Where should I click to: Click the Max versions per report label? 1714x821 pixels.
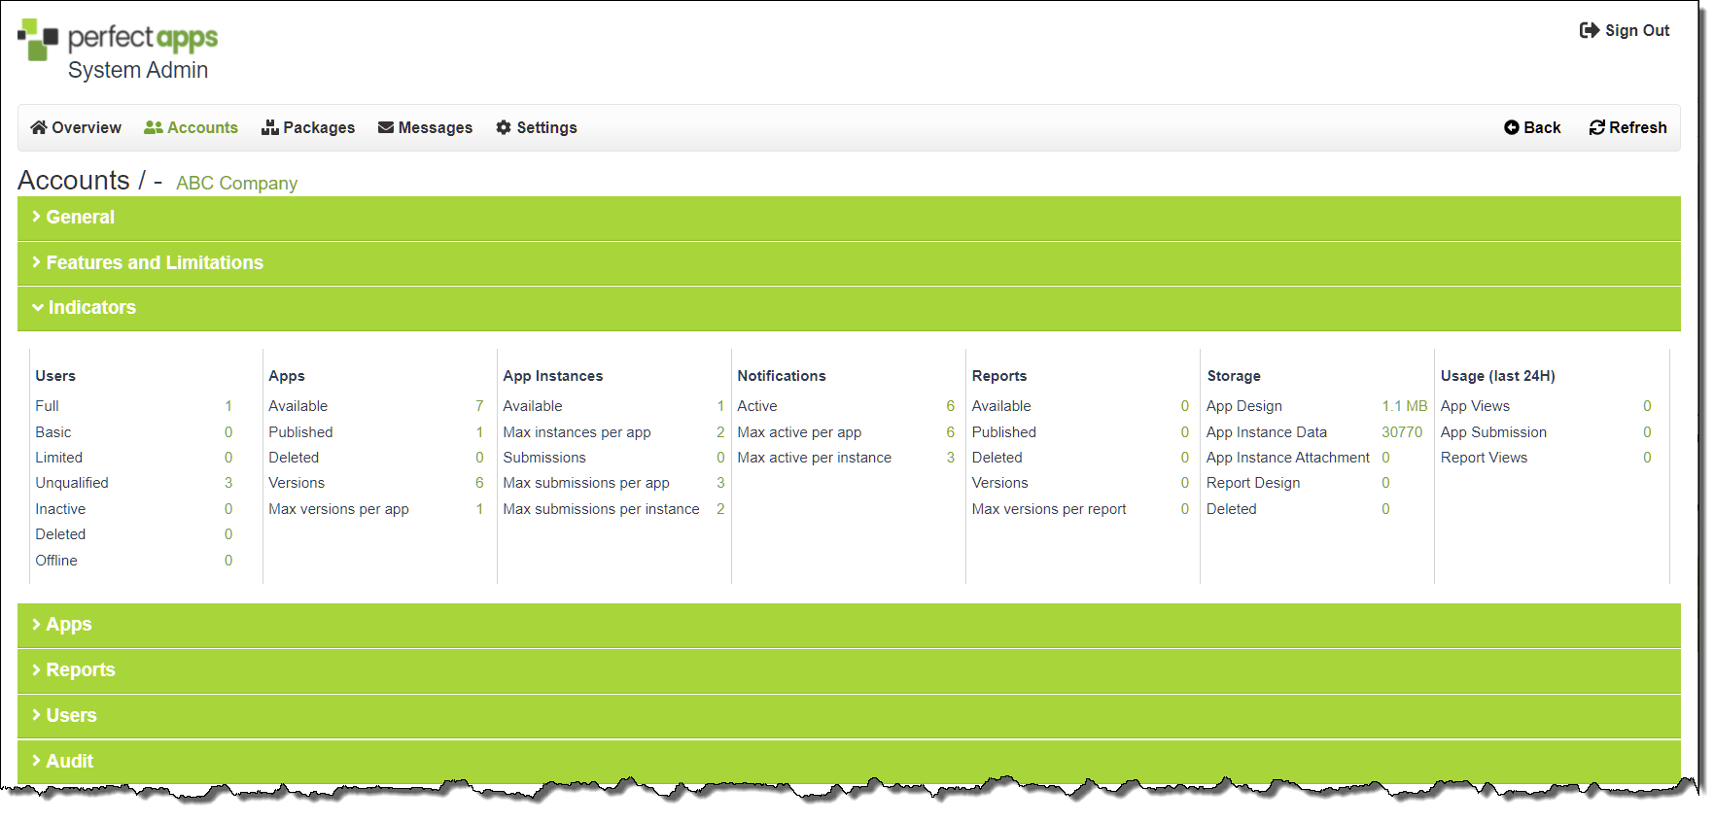click(1049, 509)
